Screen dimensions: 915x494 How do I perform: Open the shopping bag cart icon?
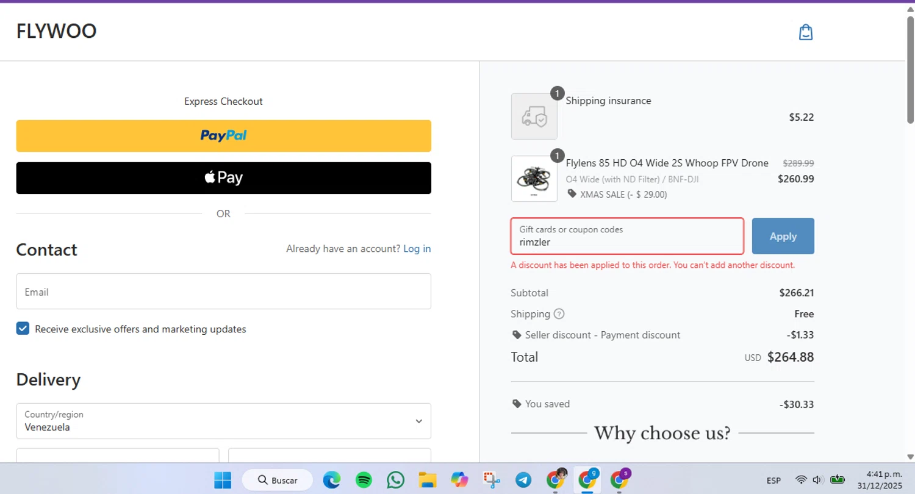point(806,32)
